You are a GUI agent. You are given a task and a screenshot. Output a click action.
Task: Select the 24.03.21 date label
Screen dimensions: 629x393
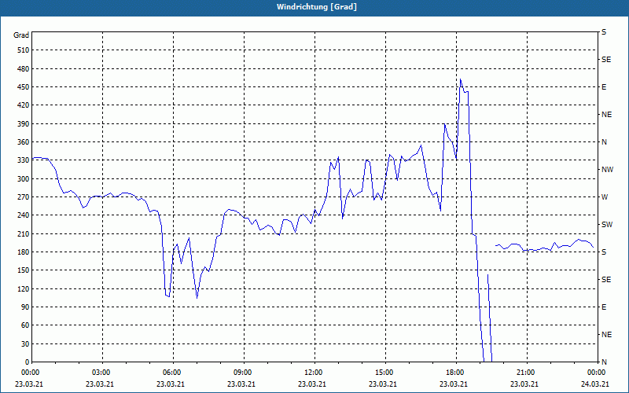pos(595,384)
